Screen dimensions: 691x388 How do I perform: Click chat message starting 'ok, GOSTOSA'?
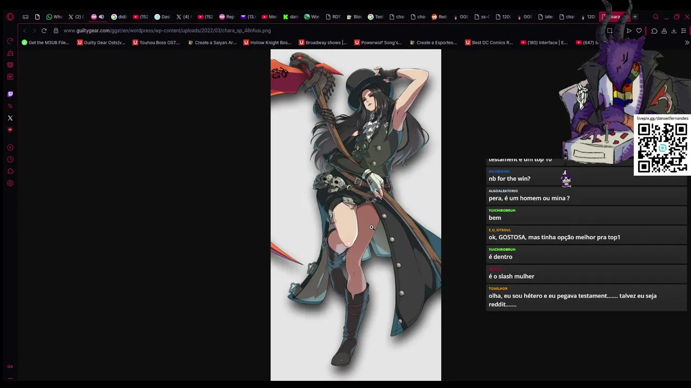[554, 237]
